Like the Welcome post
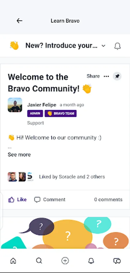130x273 pixels. pos(17,200)
